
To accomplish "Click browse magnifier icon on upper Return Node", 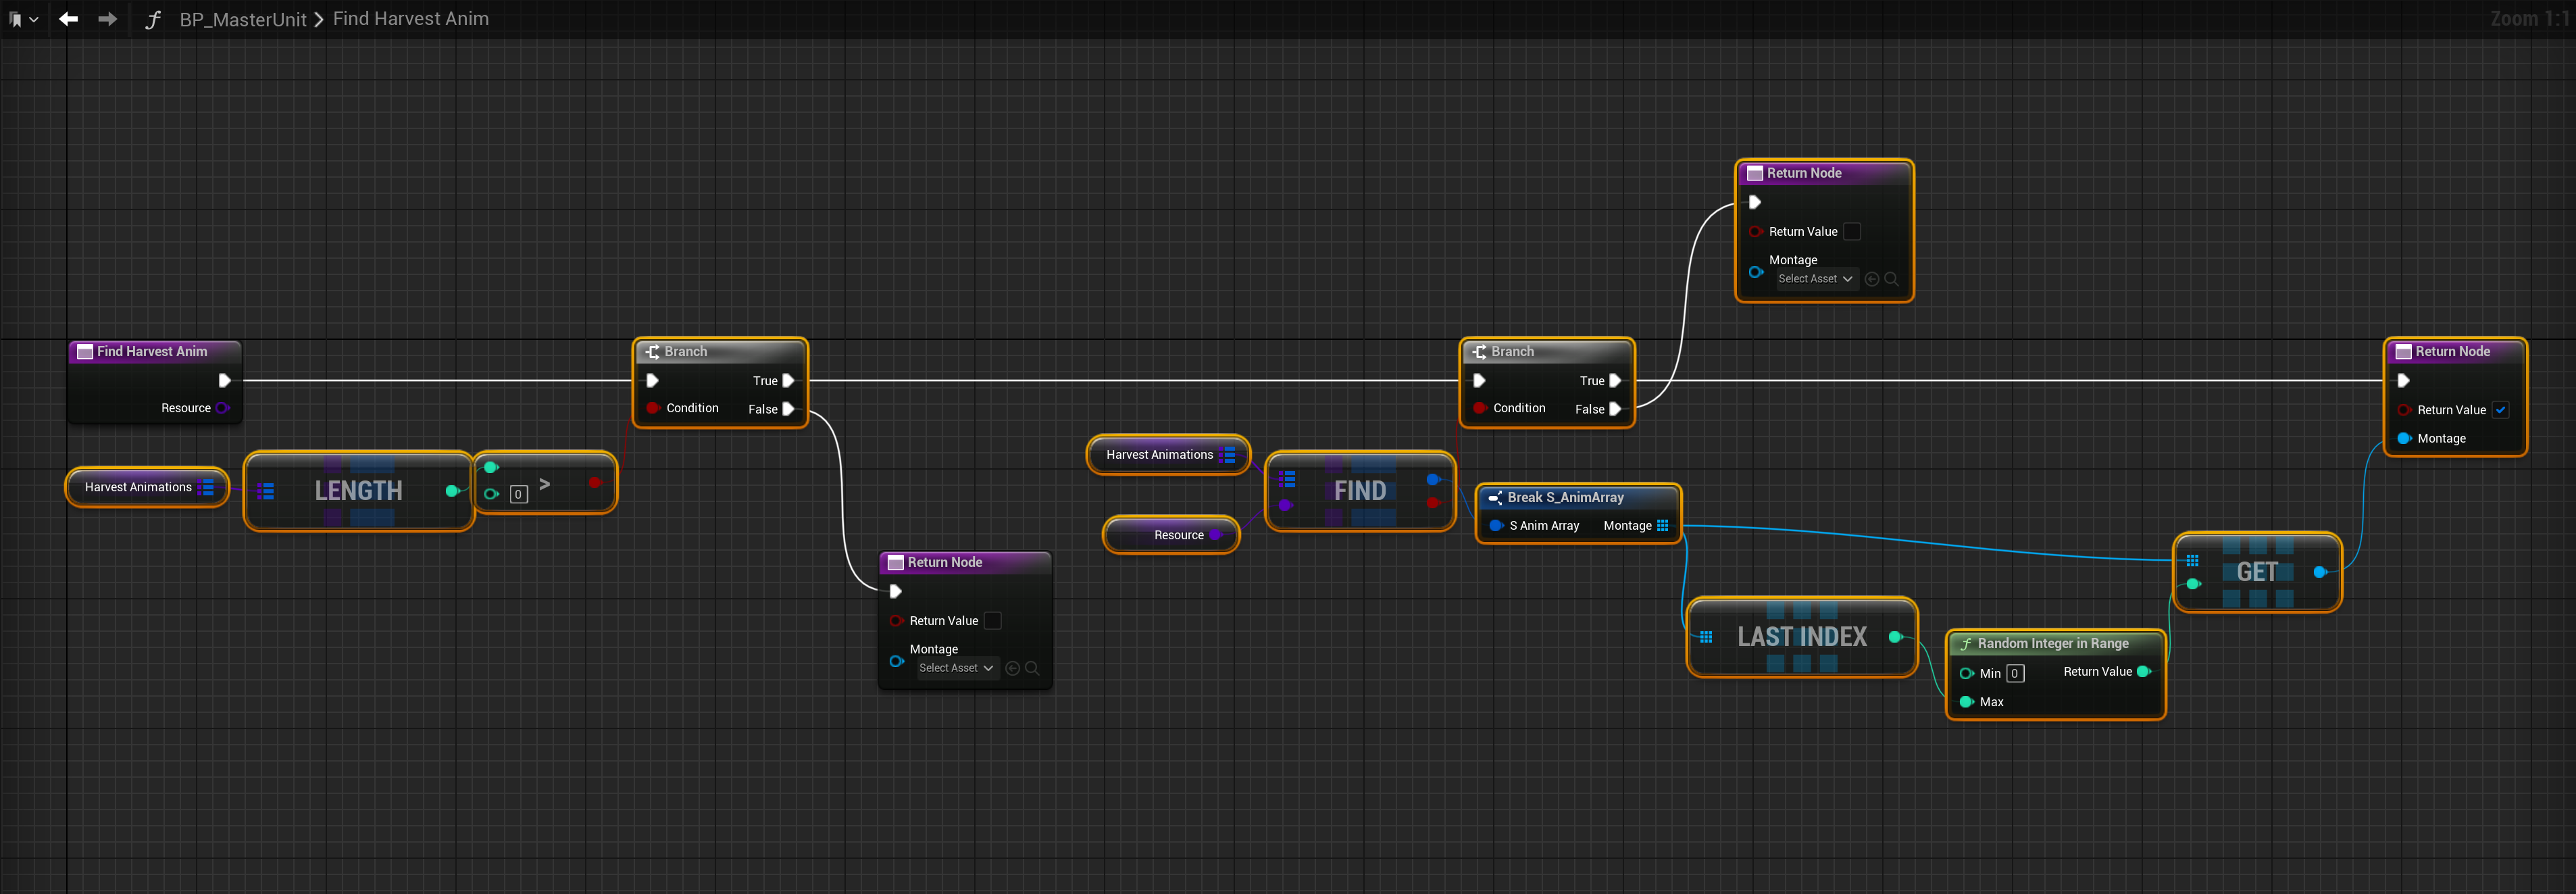I will point(1891,279).
